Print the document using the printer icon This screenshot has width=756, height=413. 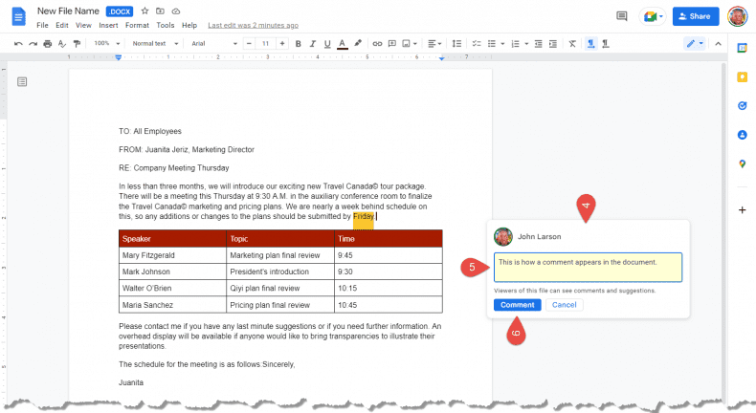(47, 44)
